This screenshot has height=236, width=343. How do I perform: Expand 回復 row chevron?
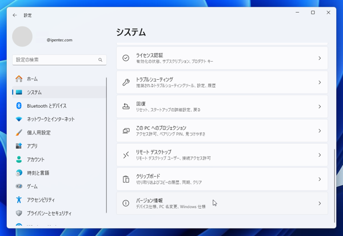[x=320, y=107]
